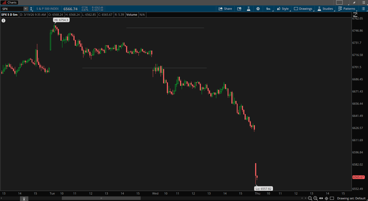Click the rectangle icon in bottom bar

(332, 198)
